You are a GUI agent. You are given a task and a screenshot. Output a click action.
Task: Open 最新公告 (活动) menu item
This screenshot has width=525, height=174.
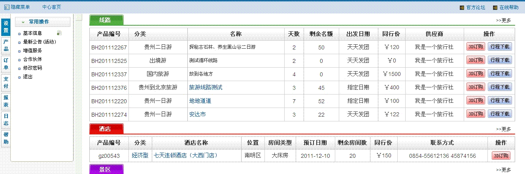click(x=39, y=42)
